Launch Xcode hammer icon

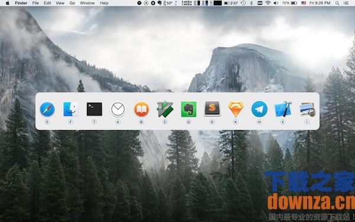click(283, 109)
